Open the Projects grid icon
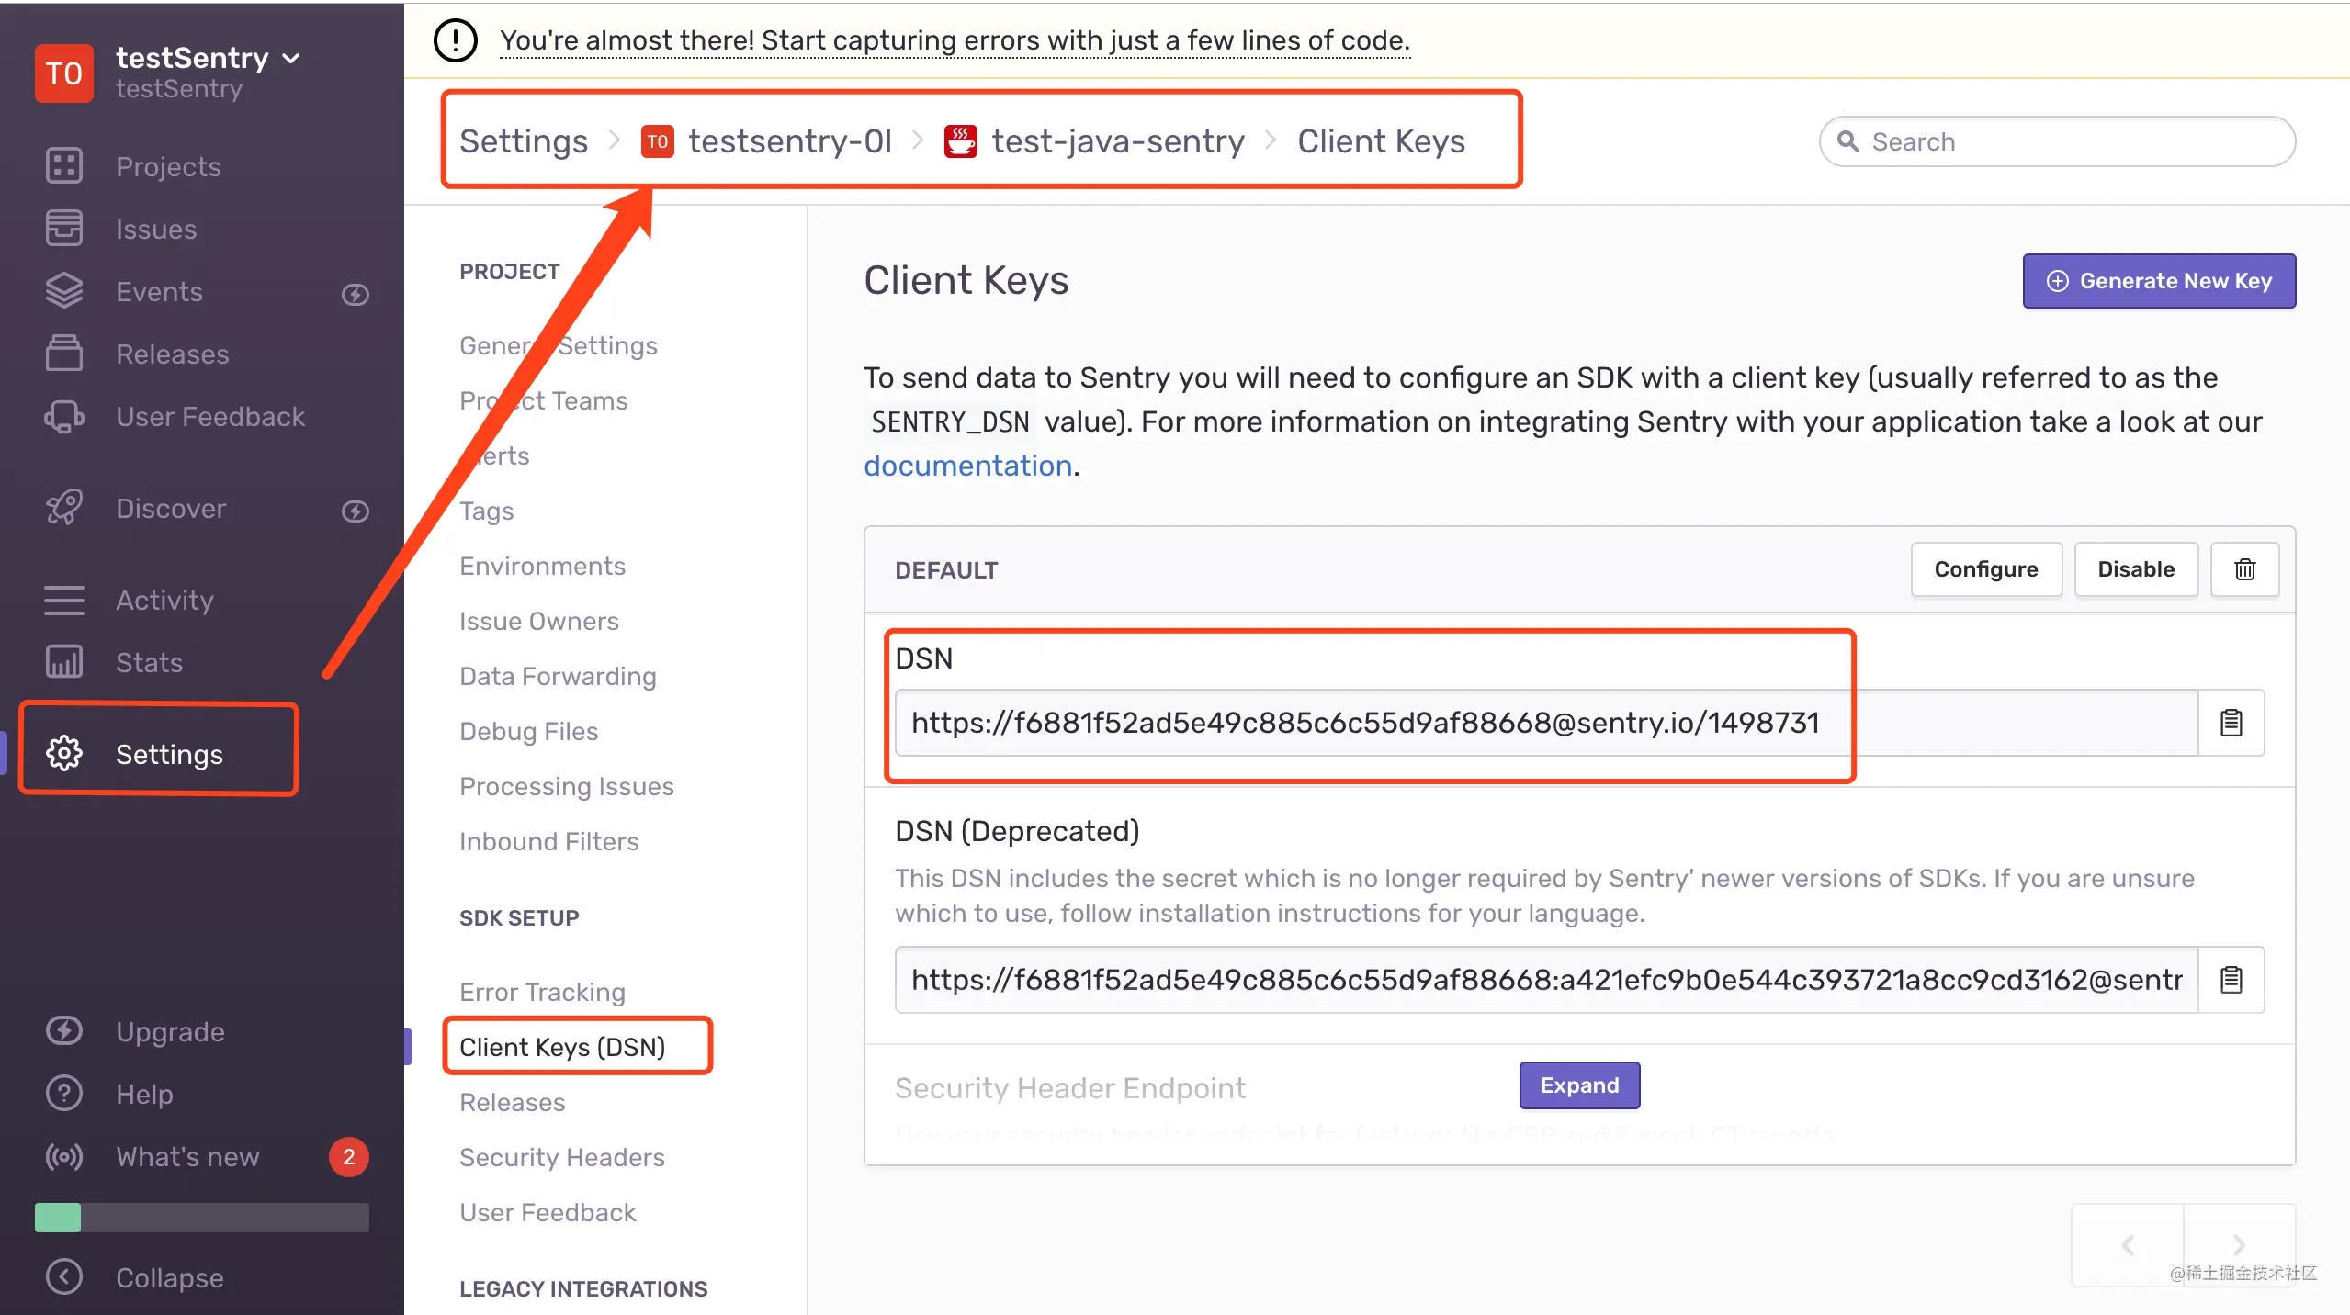This screenshot has width=2350, height=1315. point(64,166)
